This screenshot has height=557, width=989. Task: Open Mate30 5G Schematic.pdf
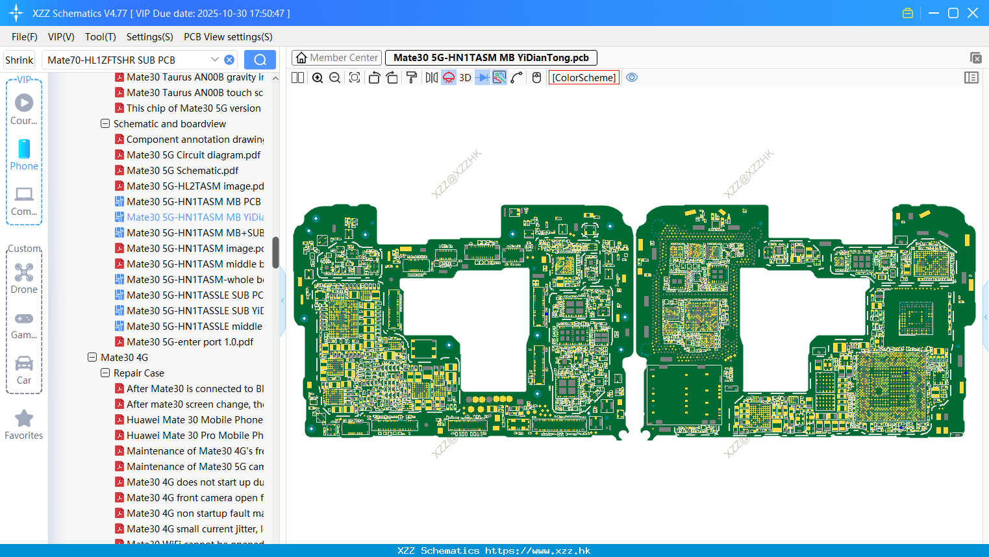point(182,170)
